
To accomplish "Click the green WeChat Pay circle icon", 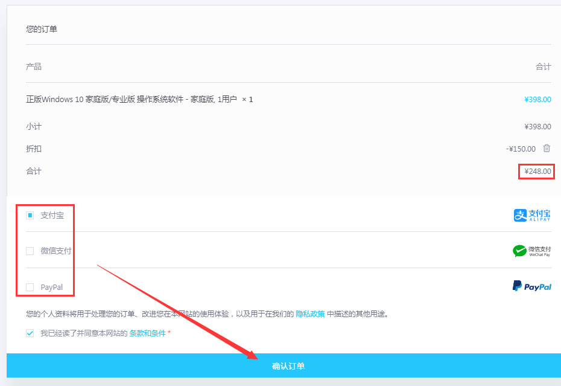I will [520, 250].
